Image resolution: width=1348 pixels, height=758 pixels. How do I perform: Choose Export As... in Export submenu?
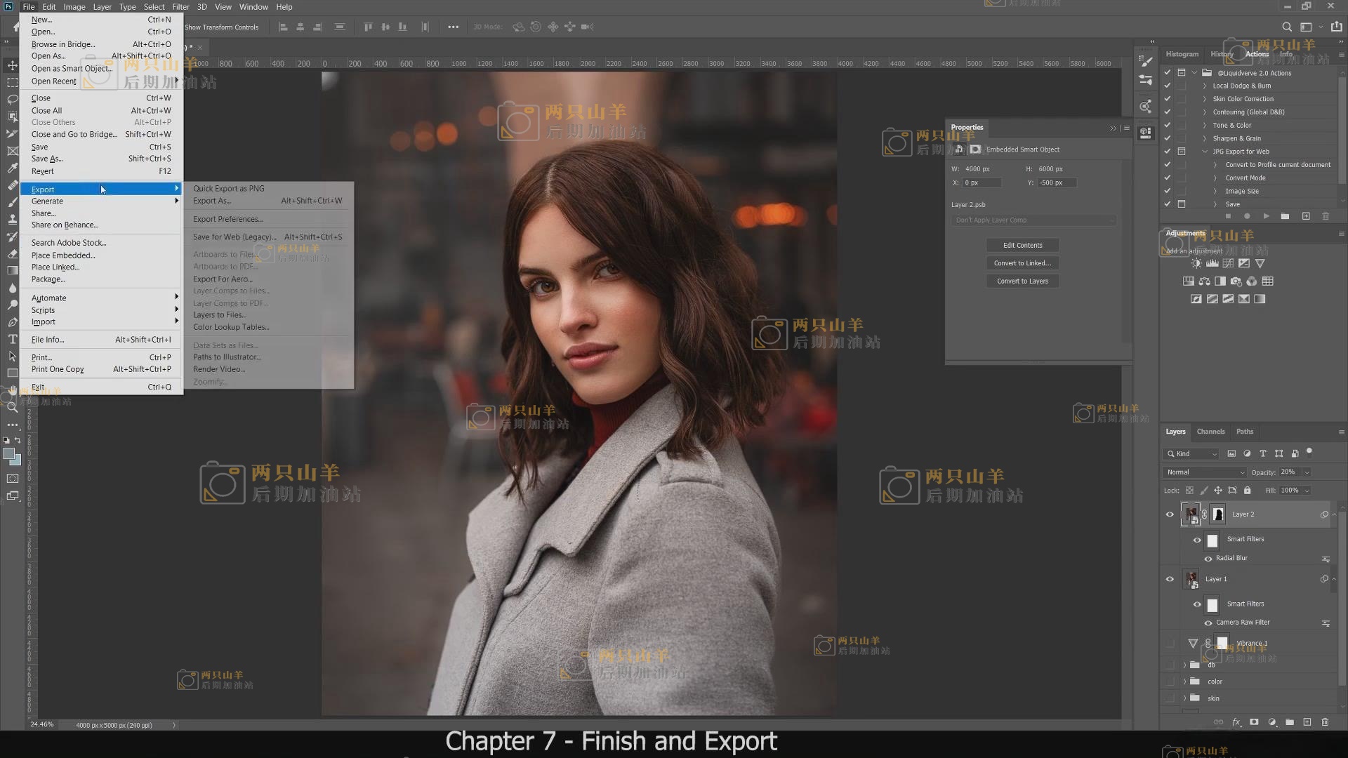coord(212,201)
